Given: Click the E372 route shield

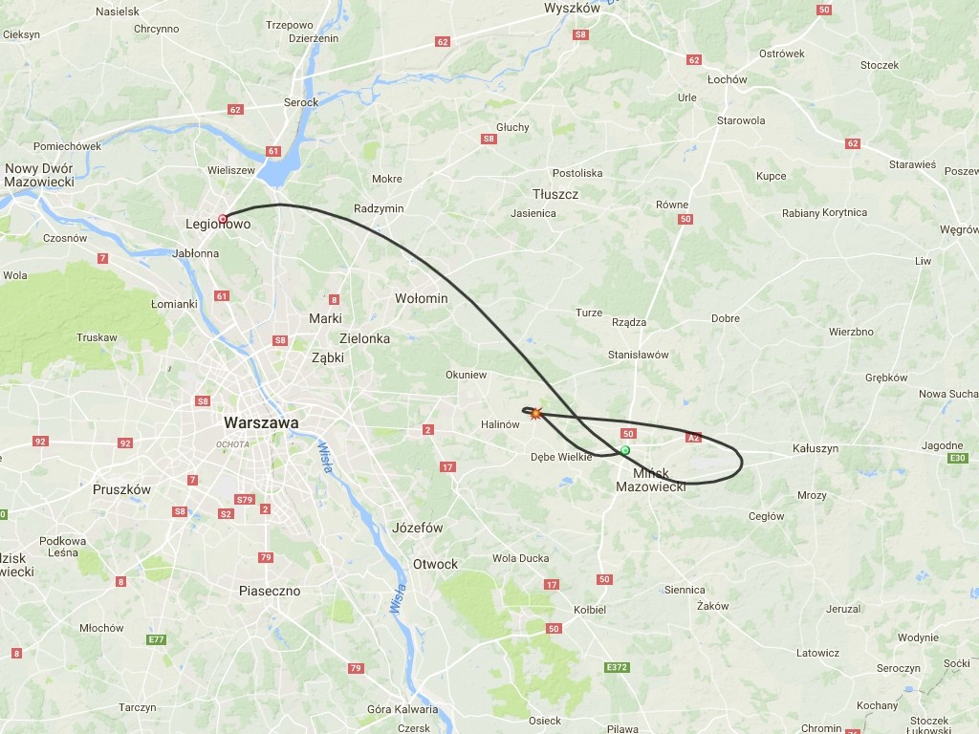Looking at the screenshot, I should coord(617,667).
